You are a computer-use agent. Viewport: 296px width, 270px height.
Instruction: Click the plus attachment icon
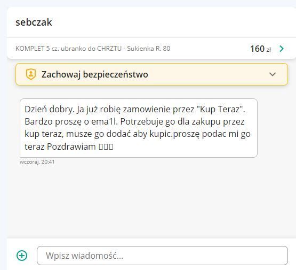pyautogui.click(x=22, y=256)
